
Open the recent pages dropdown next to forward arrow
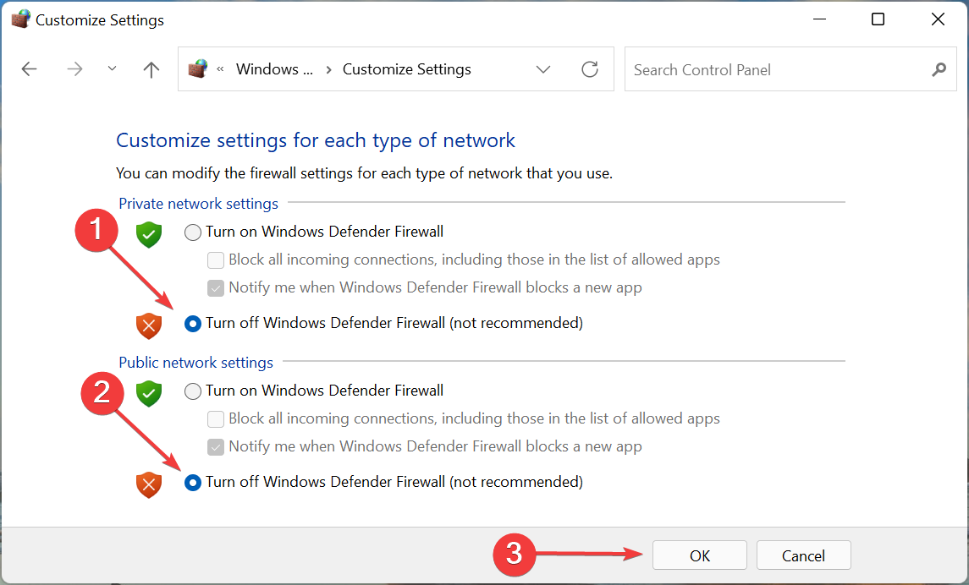coord(111,69)
